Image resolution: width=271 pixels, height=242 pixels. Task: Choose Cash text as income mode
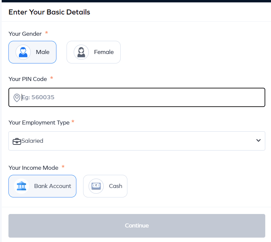click(115, 186)
